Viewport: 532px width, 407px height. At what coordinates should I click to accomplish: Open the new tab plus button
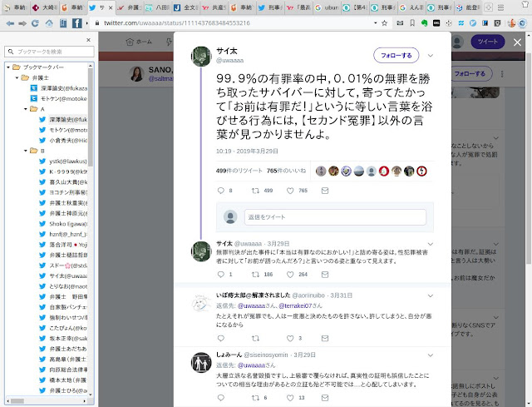pos(488,7)
